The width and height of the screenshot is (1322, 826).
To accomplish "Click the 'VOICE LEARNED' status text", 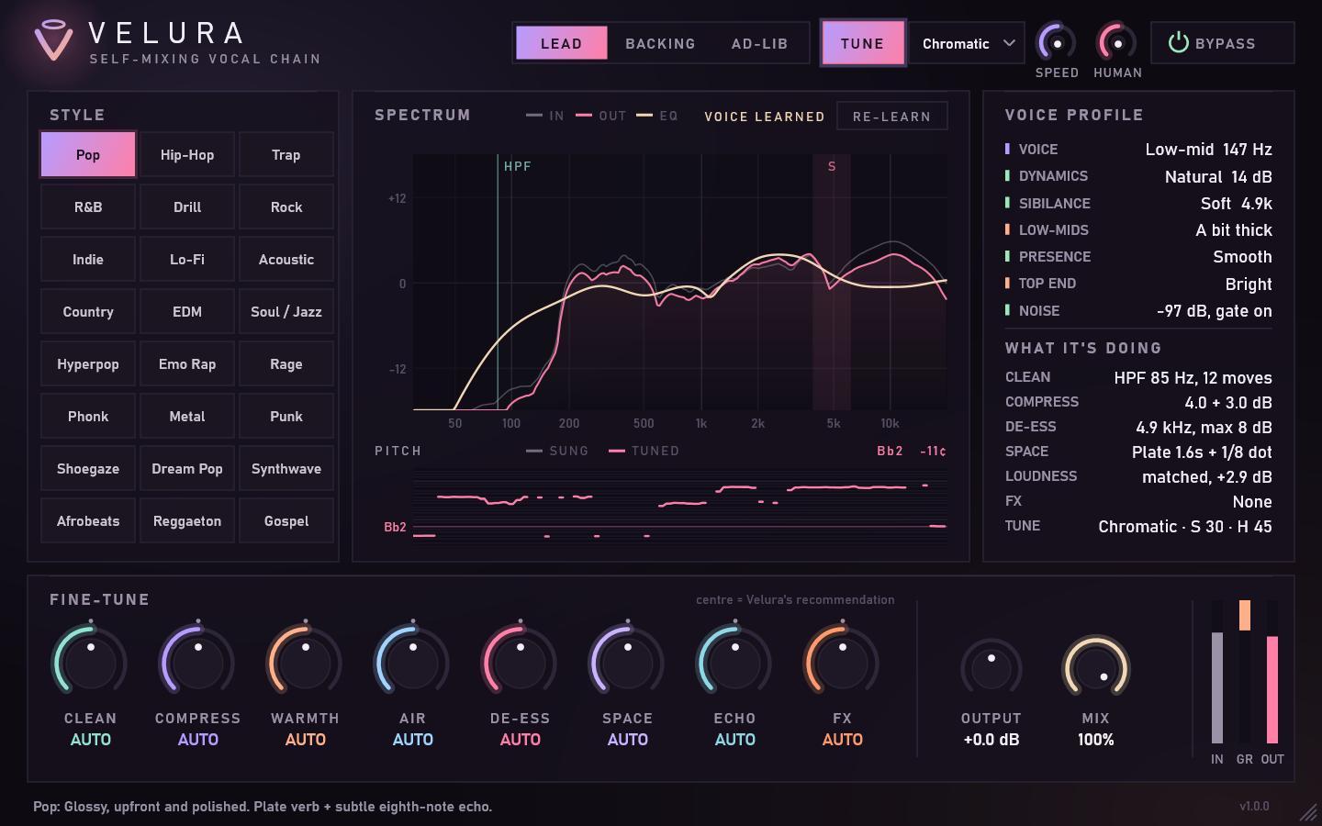I will click(764, 117).
